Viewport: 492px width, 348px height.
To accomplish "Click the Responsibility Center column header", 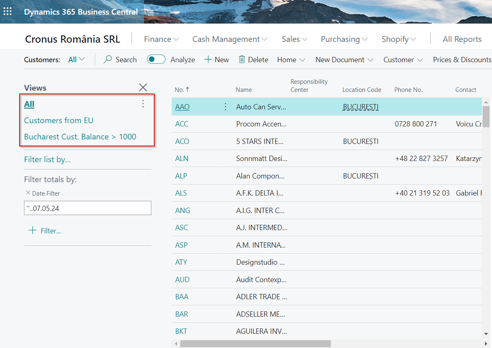I will 309,86.
